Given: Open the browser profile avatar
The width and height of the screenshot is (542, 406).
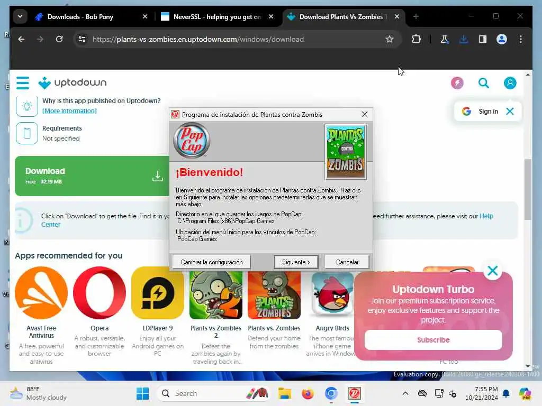Looking at the screenshot, I should pos(502,39).
